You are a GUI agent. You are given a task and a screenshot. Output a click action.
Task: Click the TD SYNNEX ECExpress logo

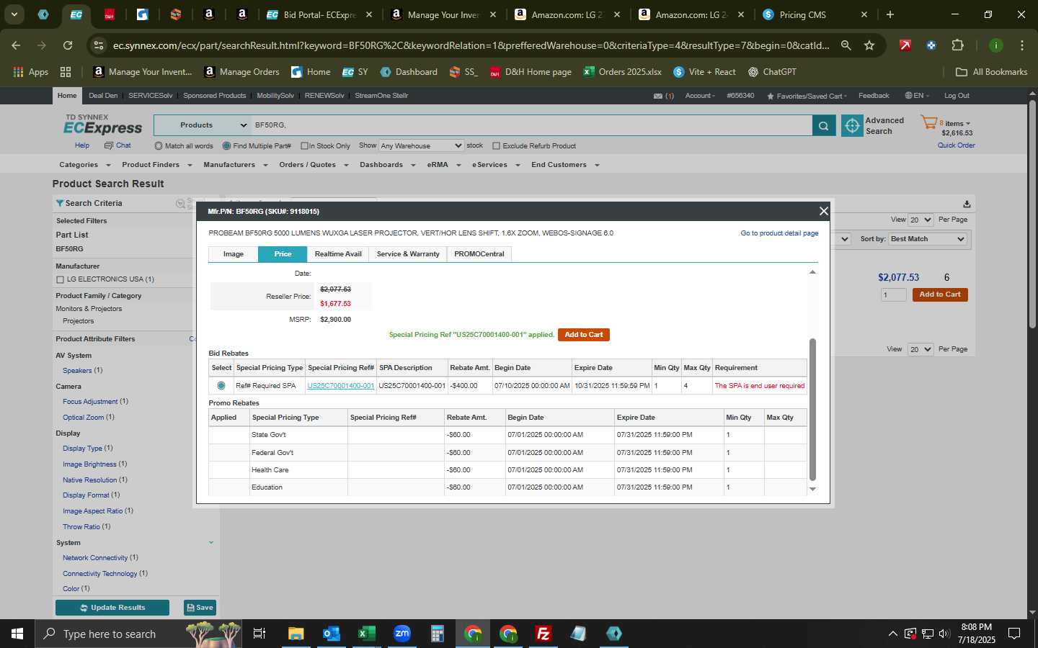click(x=103, y=125)
